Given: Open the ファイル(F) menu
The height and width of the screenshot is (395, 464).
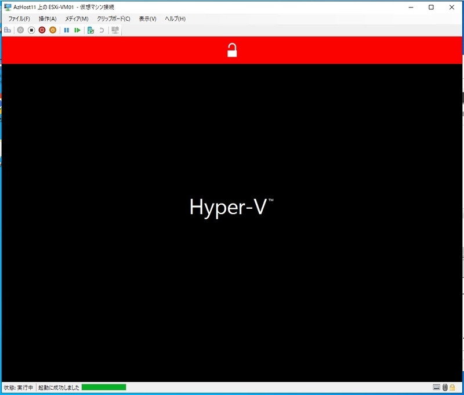Looking at the screenshot, I should (x=19, y=19).
